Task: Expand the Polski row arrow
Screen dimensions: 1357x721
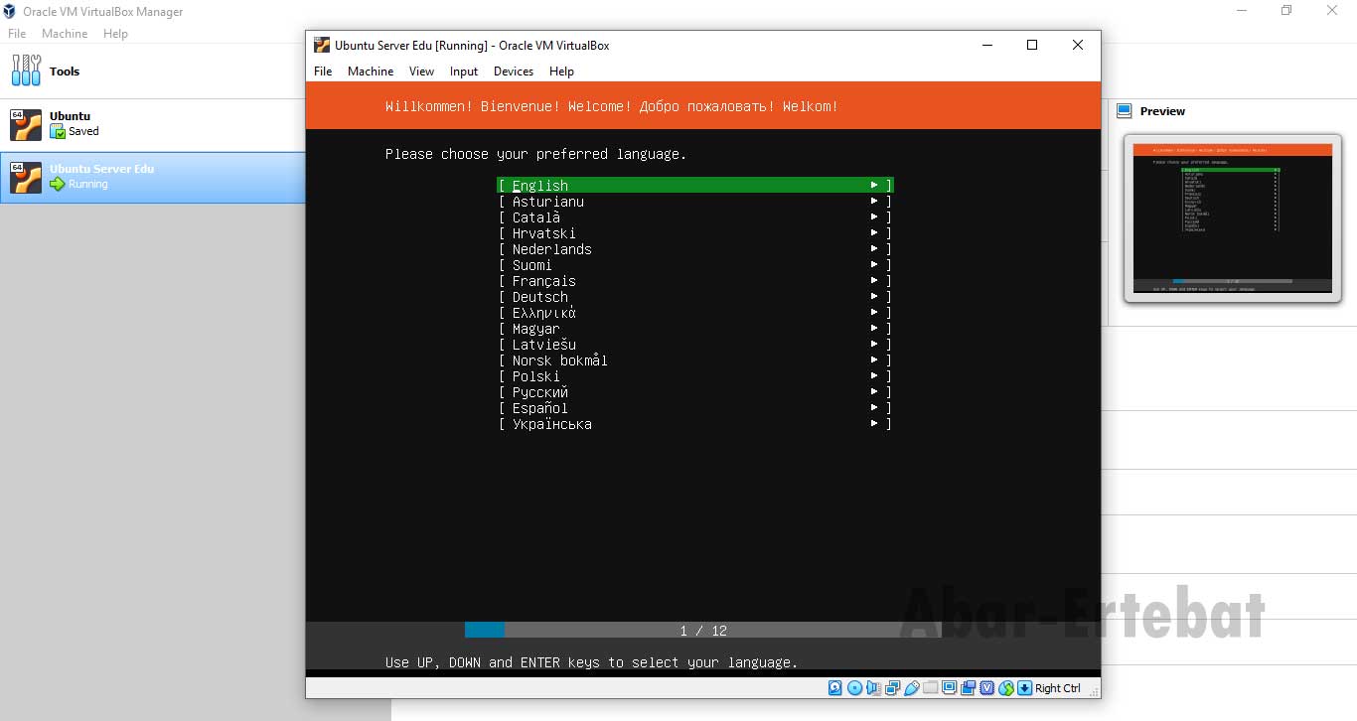Action: 874,376
